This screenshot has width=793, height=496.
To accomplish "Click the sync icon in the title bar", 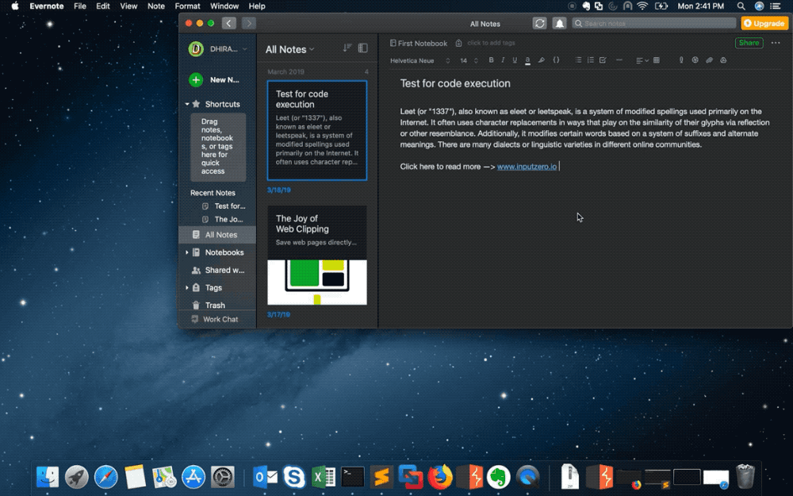I will 540,24.
